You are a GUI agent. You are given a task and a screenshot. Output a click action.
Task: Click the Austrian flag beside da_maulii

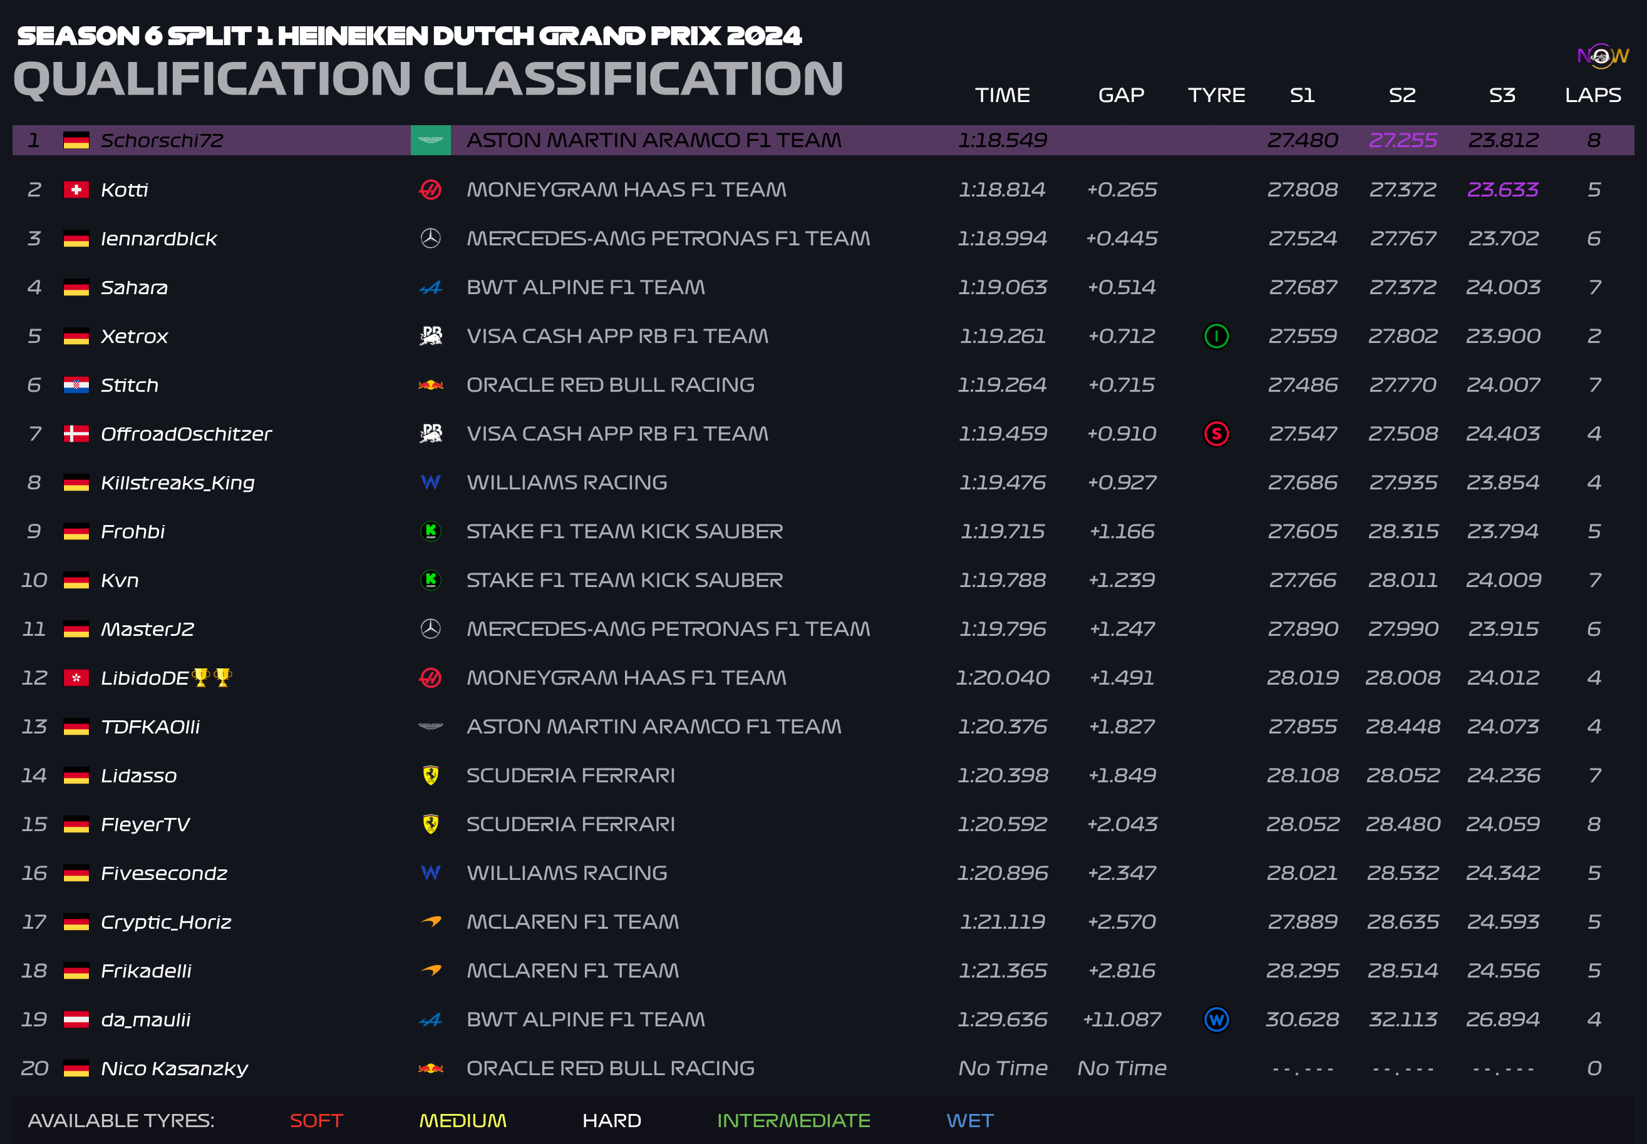pos(76,1019)
